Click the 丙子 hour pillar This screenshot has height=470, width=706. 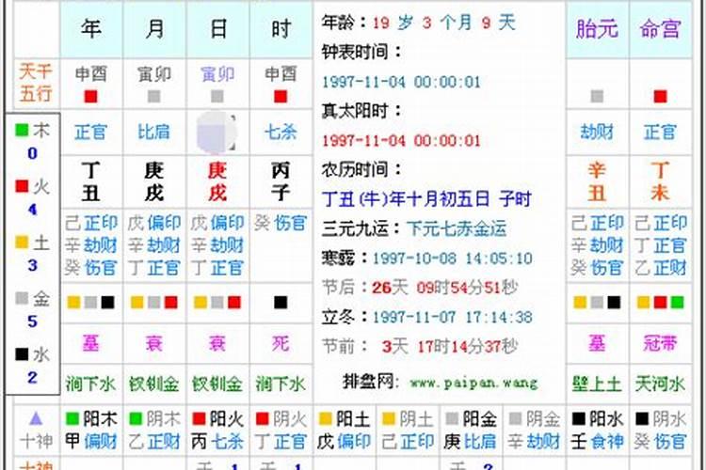point(281,181)
